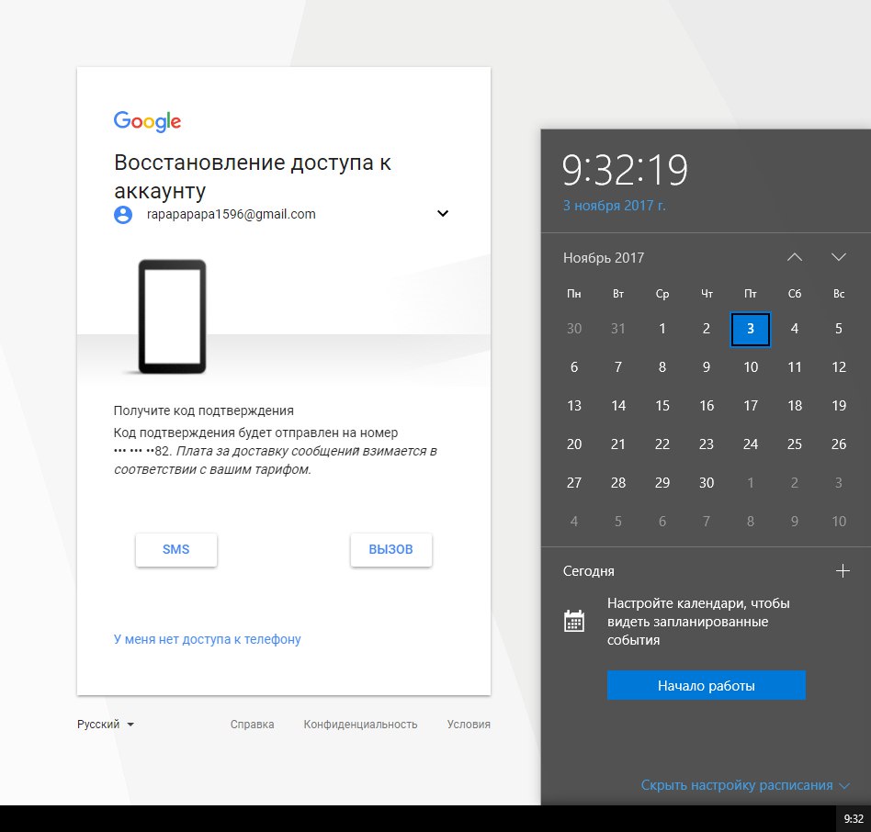Go to next month with down arrow
This screenshot has width=871, height=832.
[838, 258]
